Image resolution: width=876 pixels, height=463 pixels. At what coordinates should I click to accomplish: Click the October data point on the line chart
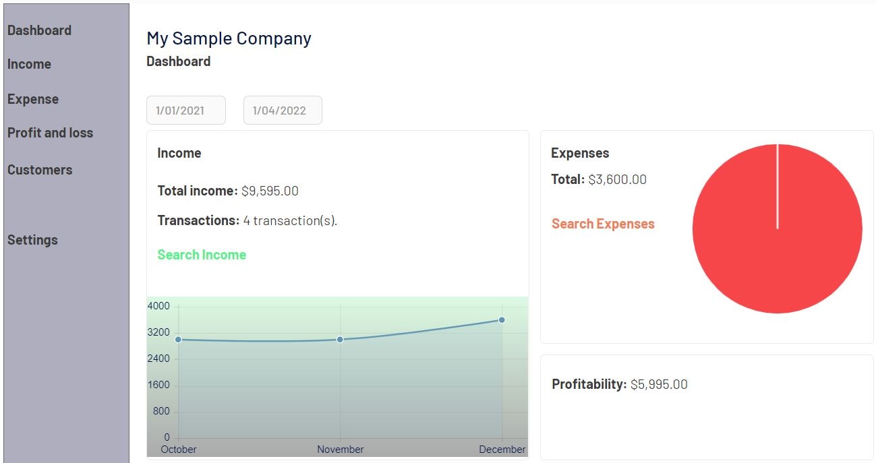tap(178, 339)
